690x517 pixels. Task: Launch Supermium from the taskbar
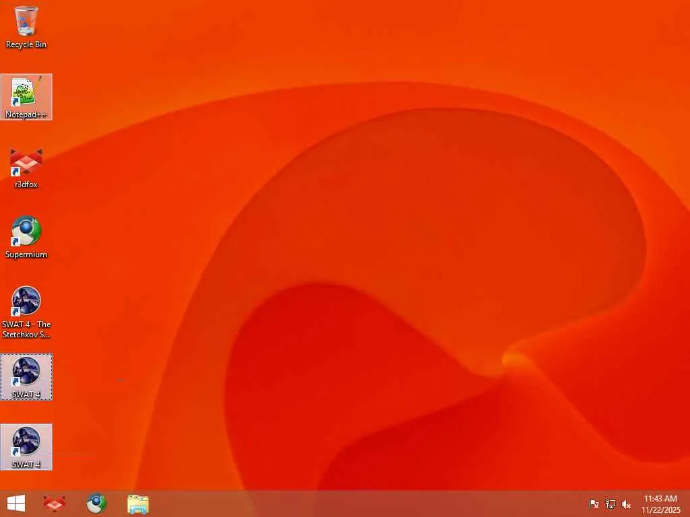click(x=96, y=504)
